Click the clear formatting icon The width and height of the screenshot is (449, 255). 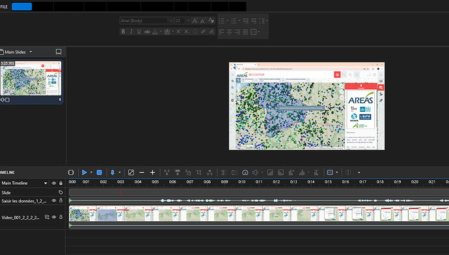click(211, 20)
